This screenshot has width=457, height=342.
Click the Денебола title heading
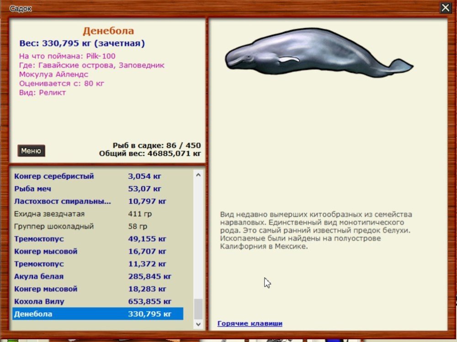point(108,31)
